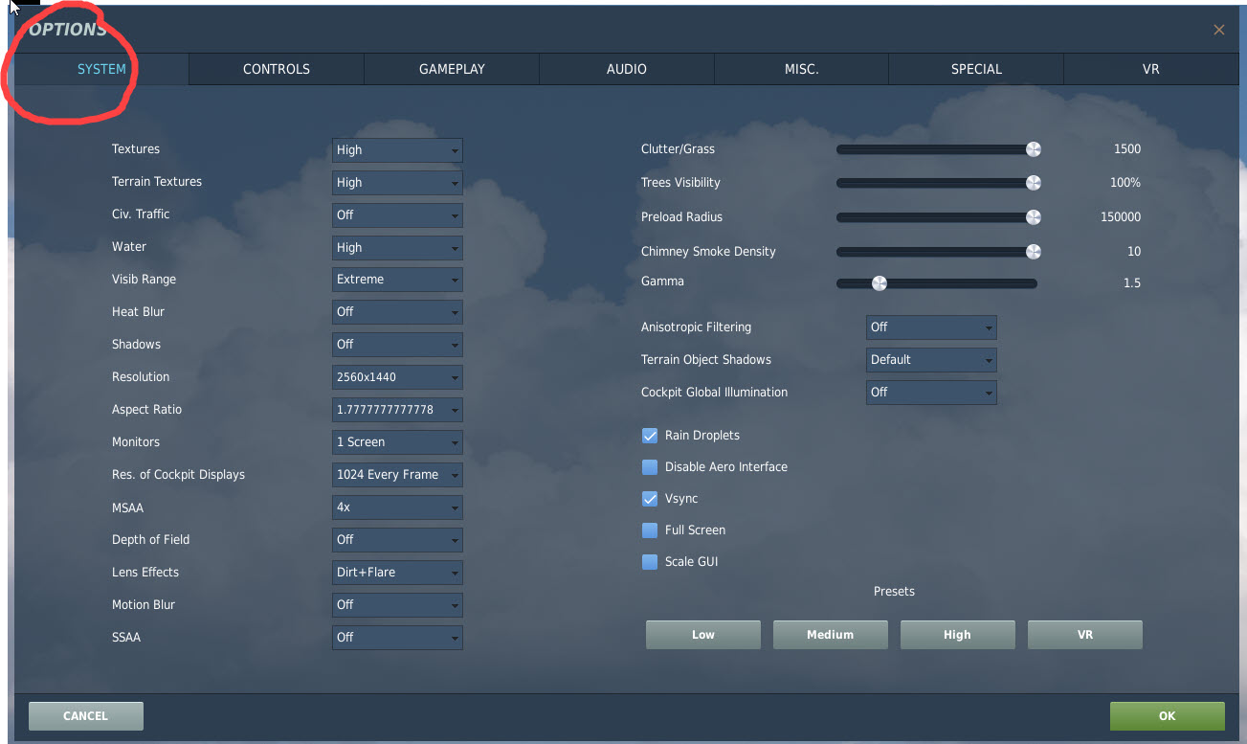Open the SPECIAL tab
Viewport: 1247px width, 744px height.
coord(976,69)
